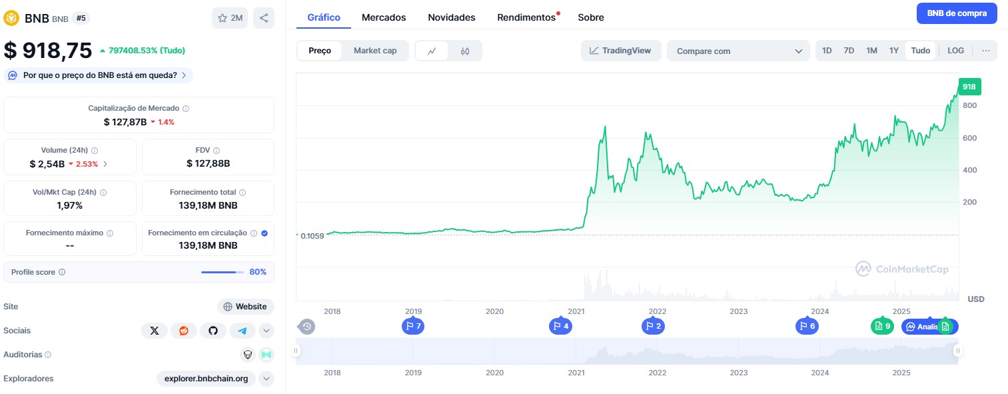This screenshot has height=394, width=1008.
Task: Set chart range to 1D
Action: pos(827,51)
